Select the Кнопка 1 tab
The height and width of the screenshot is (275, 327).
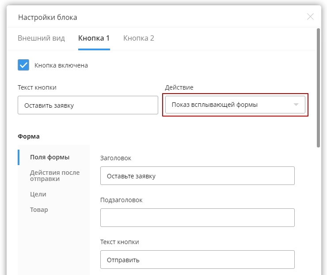point(94,38)
